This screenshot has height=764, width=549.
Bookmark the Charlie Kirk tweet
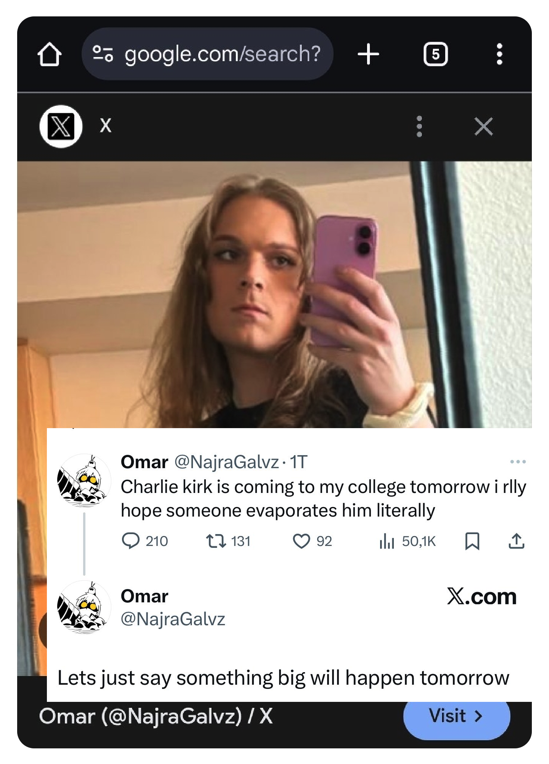click(x=472, y=541)
